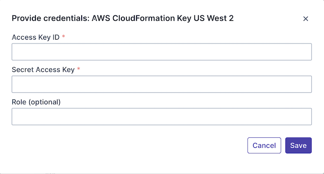Focus the Secret Access Key text box

[162, 84]
